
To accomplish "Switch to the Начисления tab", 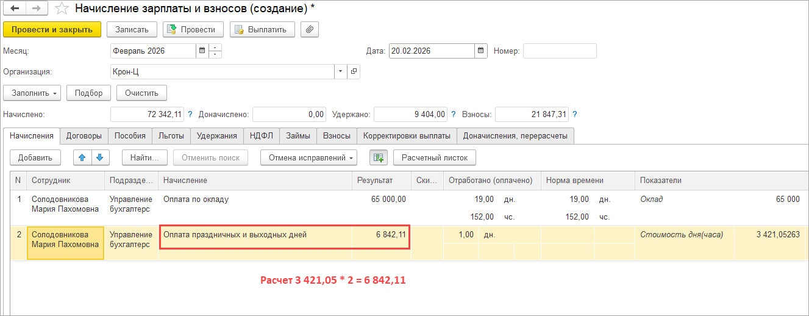I will pyautogui.click(x=32, y=135).
